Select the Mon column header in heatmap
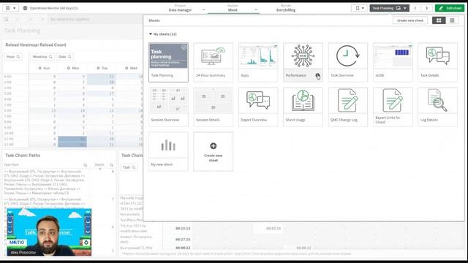The height and width of the screenshot is (263, 468). 73,68
